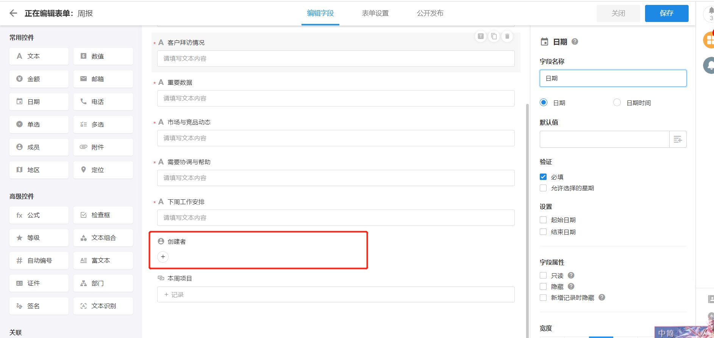Uncheck the 必填 required checkbox
The width and height of the screenshot is (714, 338).
(x=543, y=177)
